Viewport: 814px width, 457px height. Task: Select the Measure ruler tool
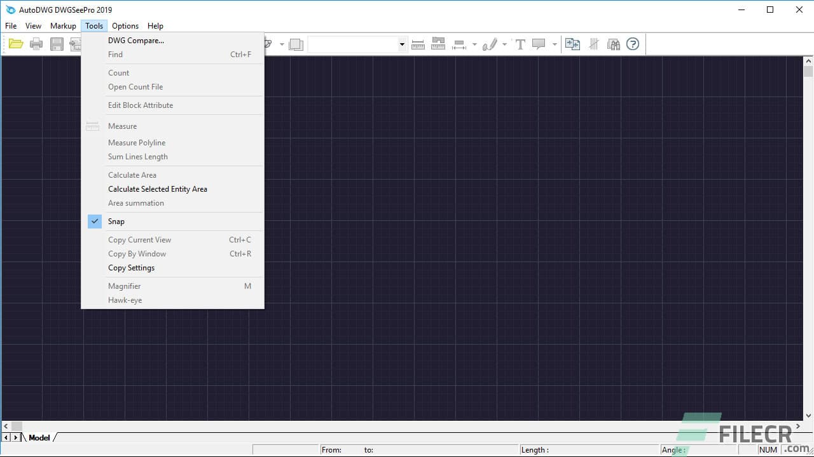click(418, 44)
